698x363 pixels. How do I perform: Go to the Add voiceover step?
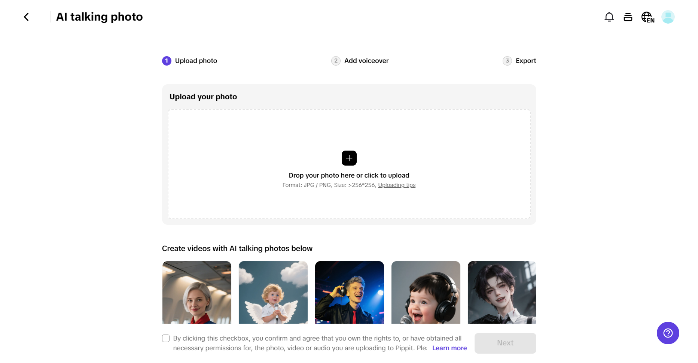(366, 61)
